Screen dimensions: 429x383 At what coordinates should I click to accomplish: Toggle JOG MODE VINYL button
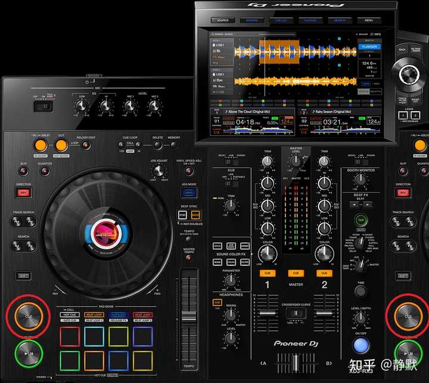click(x=189, y=193)
